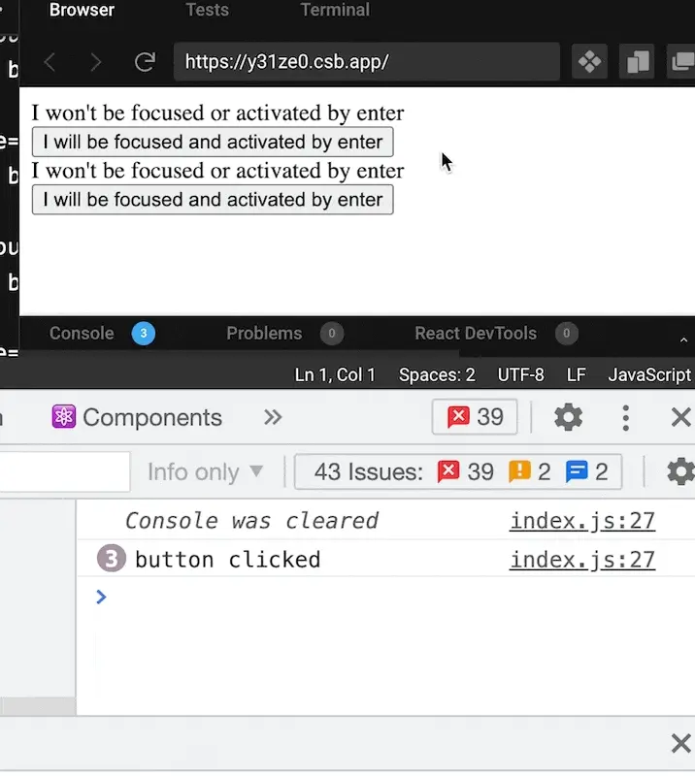Click the overlapping-windows icon at the toolbar's far end
This screenshot has height=776, width=695.
(682, 62)
